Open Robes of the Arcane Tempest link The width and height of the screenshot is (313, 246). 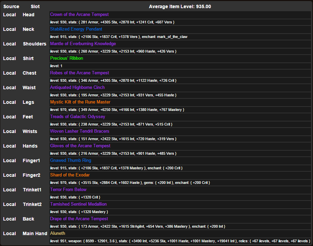80,73
